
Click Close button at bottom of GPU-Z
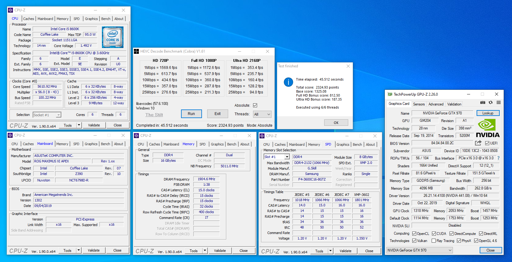click(x=491, y=250)
